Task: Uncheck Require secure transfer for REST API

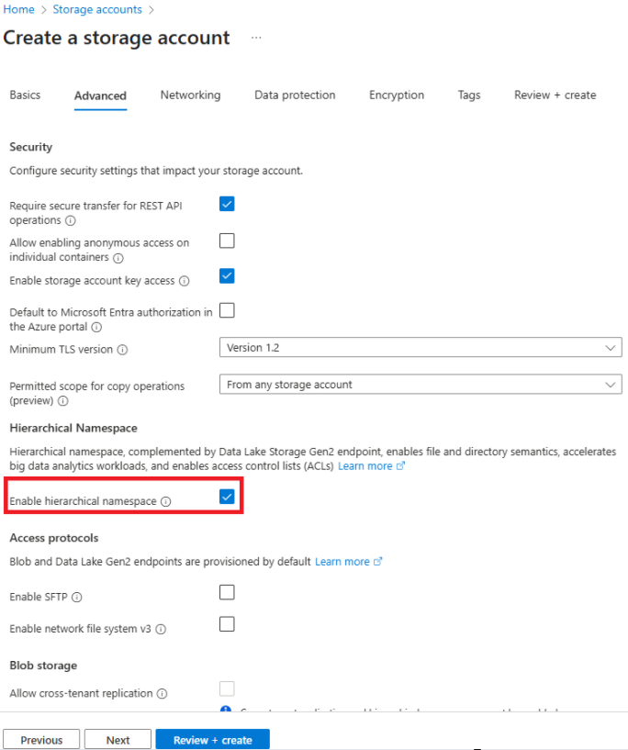Action: point(227,204)
